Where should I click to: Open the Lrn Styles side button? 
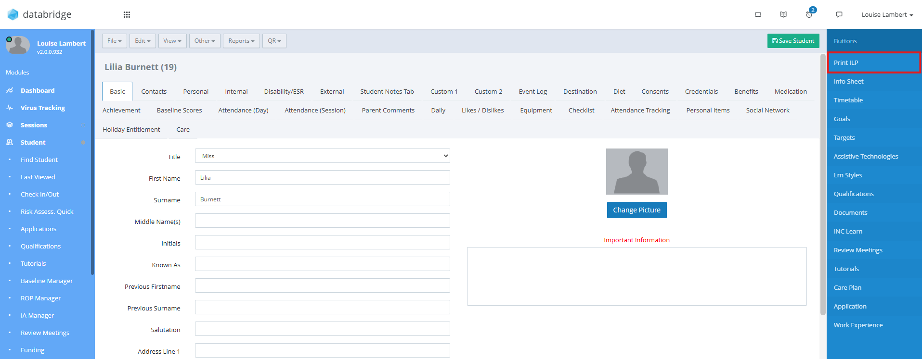click(x=874, y=175)
